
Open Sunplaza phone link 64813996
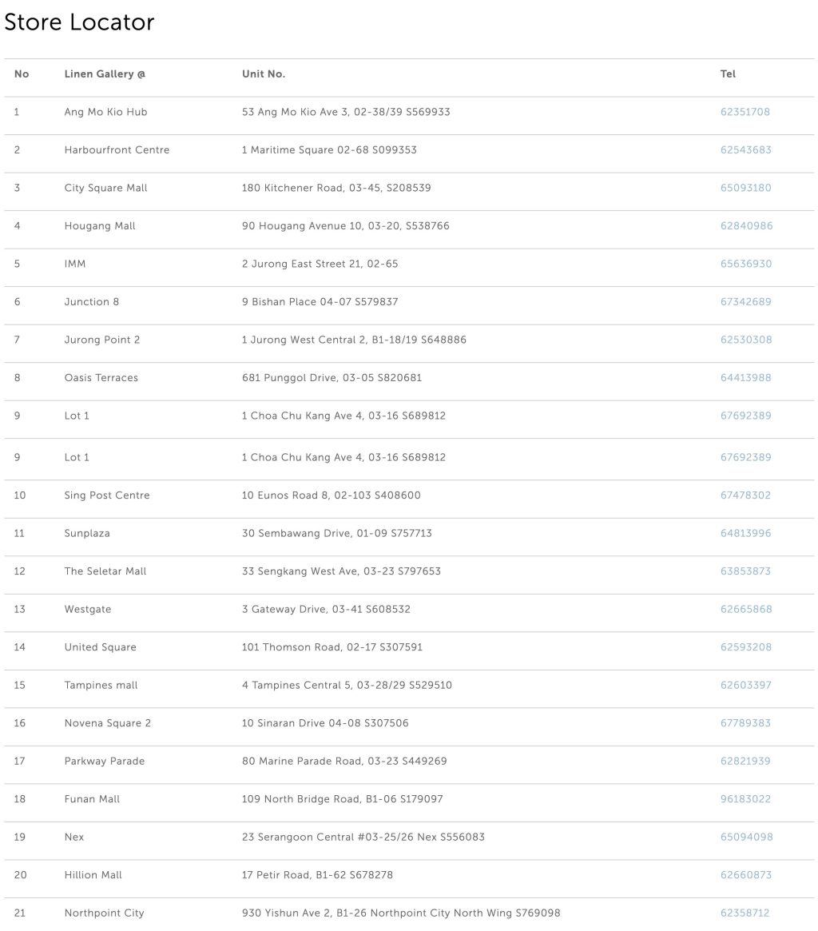pos(745,533)
